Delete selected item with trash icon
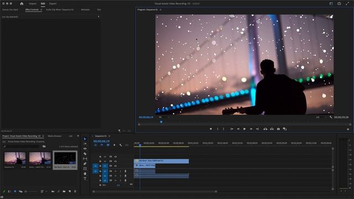The height and width of the screenshot is (199, 354). click(x=75, y=192)
